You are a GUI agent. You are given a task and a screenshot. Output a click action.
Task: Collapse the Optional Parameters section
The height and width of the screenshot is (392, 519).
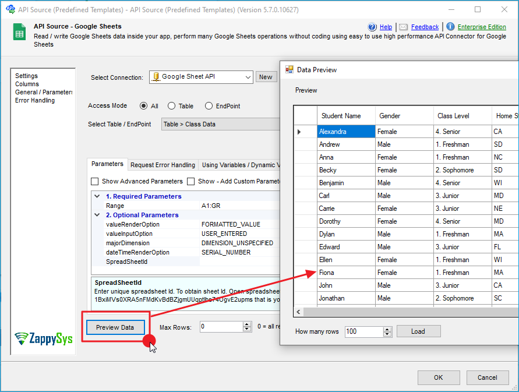(97, 215)
